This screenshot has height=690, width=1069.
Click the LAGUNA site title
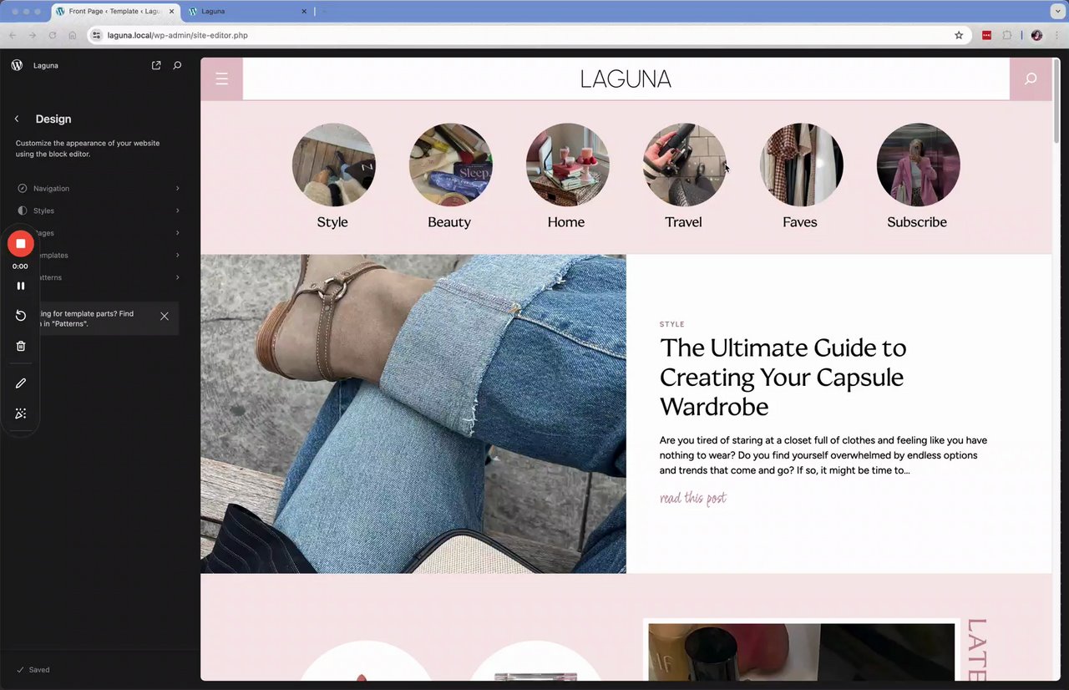[626, 79]
